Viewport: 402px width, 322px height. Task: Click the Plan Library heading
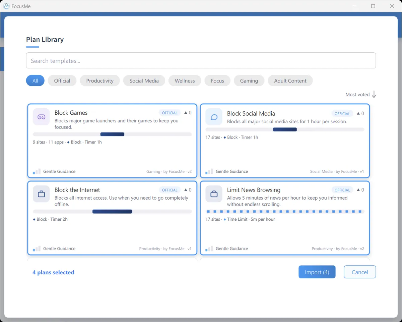[x=45, y=39]
